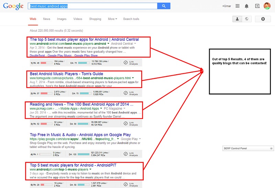Open the Google apps grid icon

click(x=238, y=6)
